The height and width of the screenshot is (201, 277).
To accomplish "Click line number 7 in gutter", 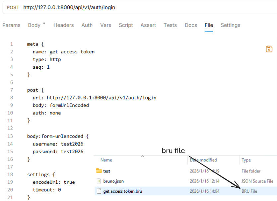I will click(12, 90).
